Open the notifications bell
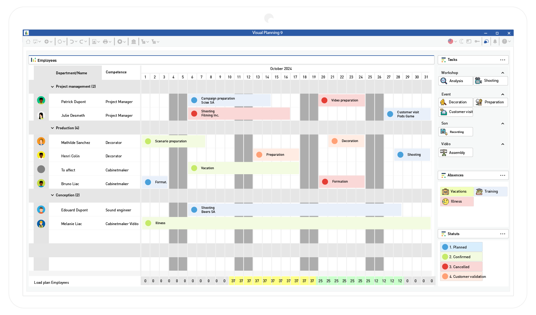The width and height of the screenshot is (536, 315). click(x=495, y=42)
